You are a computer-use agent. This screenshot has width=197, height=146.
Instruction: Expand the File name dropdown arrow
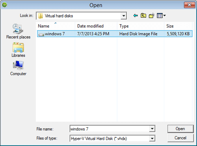point(152,129)
